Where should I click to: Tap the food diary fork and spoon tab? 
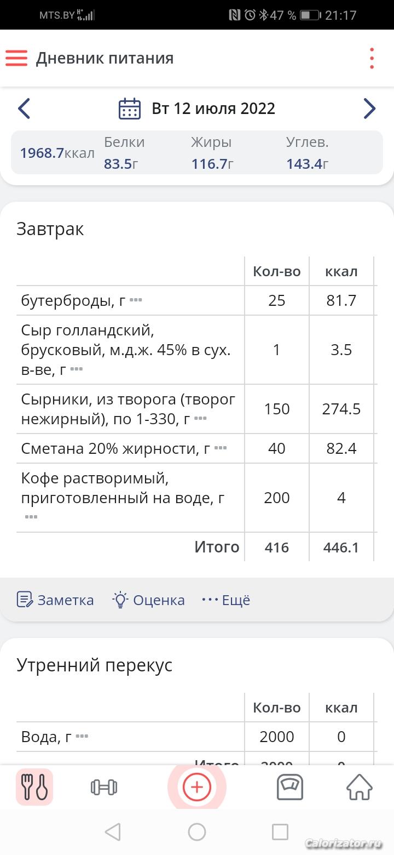(34, 788)
